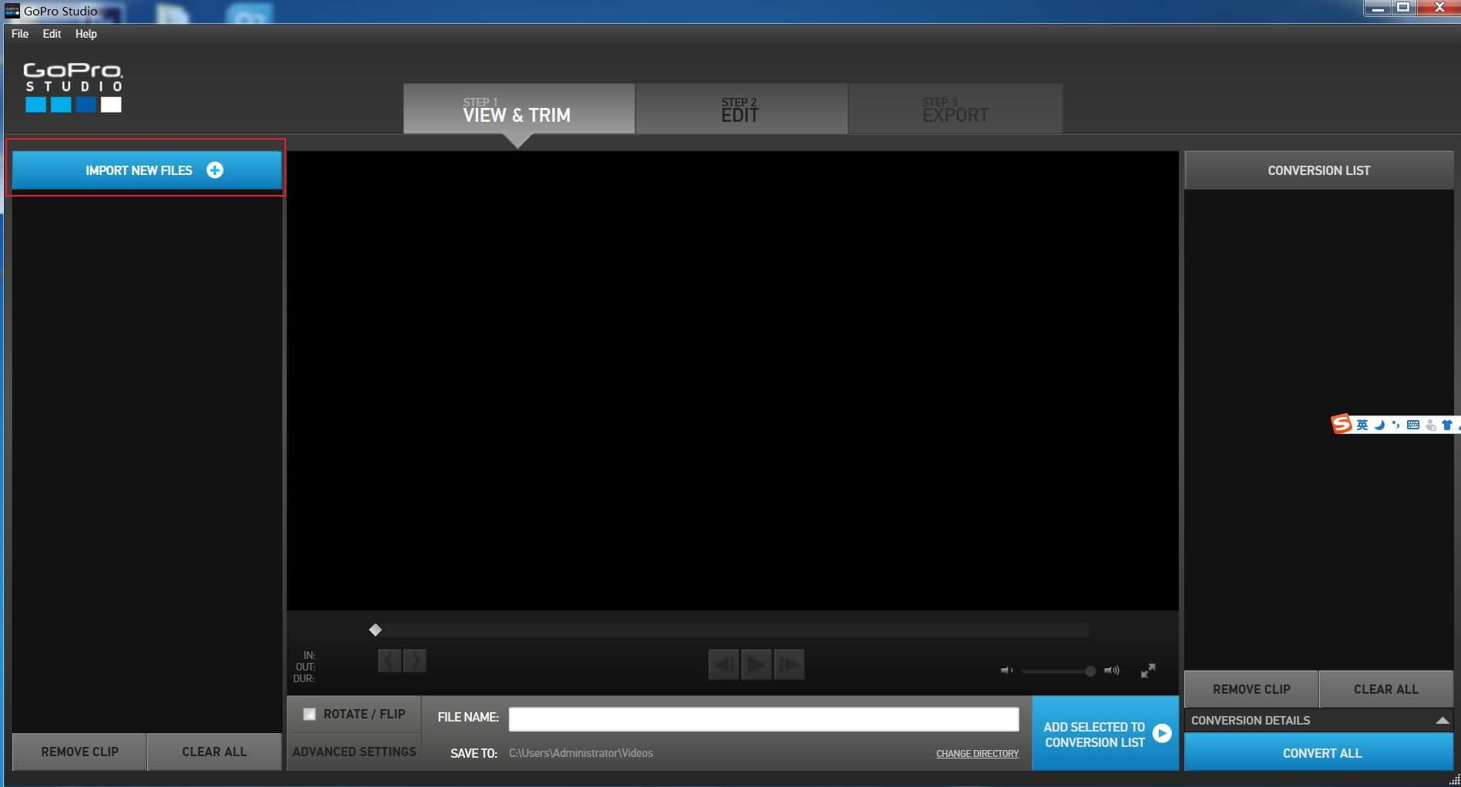Click the next clip arrow button

pyautogui.click(x=415, y=661)
